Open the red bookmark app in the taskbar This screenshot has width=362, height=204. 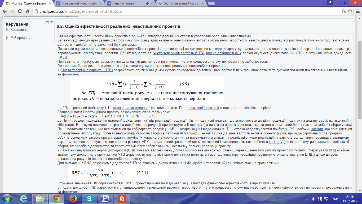tap(122, 198)
